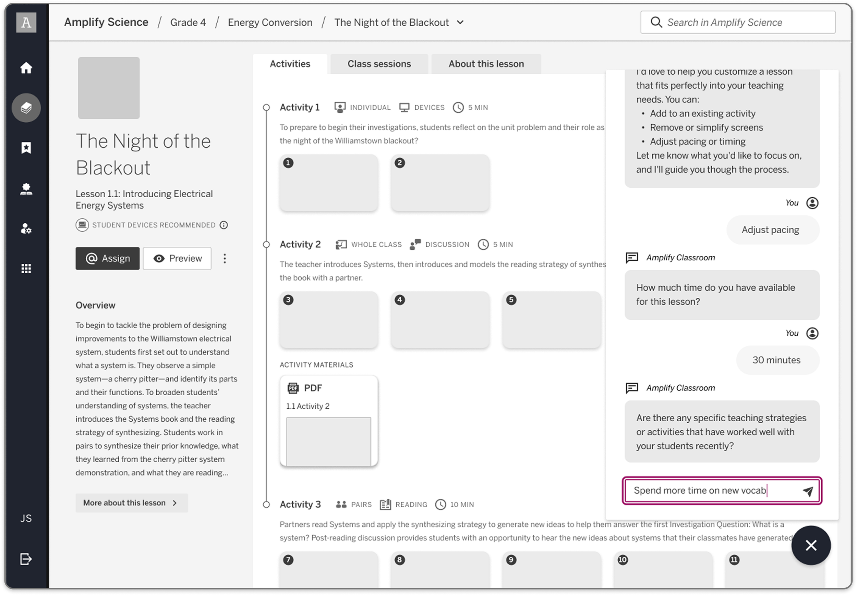Go to Amplify Science breadcrumb link
857x595 pixels.
pyautogui.click(x=106, y=22)
